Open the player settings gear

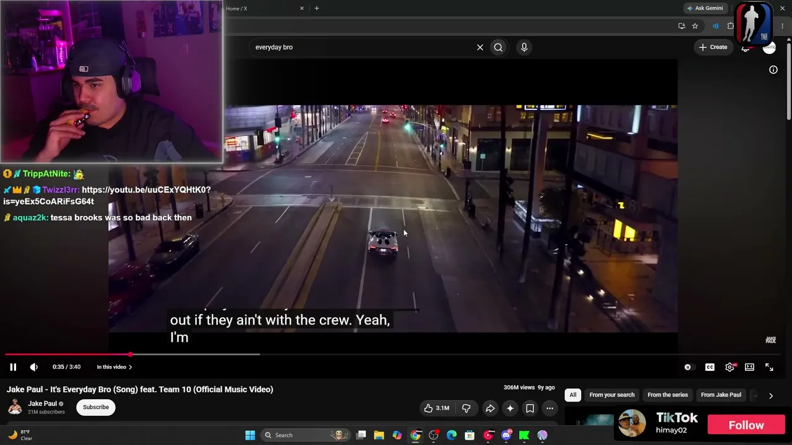coord(730,367)
